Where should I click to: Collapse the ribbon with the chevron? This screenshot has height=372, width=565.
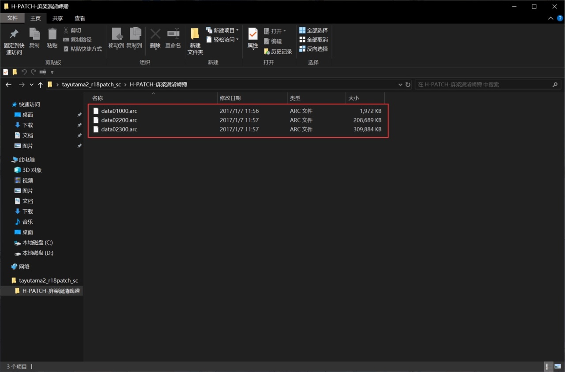click(x=550, y=18)
